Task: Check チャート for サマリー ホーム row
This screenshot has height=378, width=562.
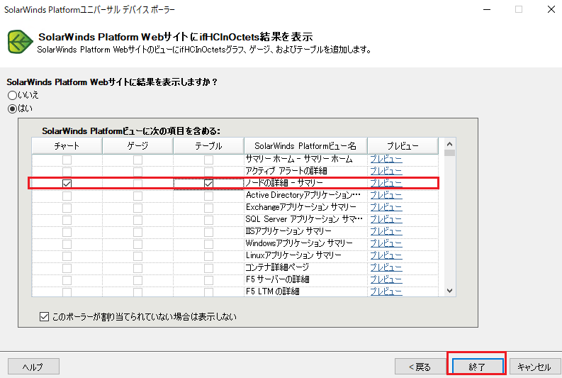Action: click(x=67, y=160)
